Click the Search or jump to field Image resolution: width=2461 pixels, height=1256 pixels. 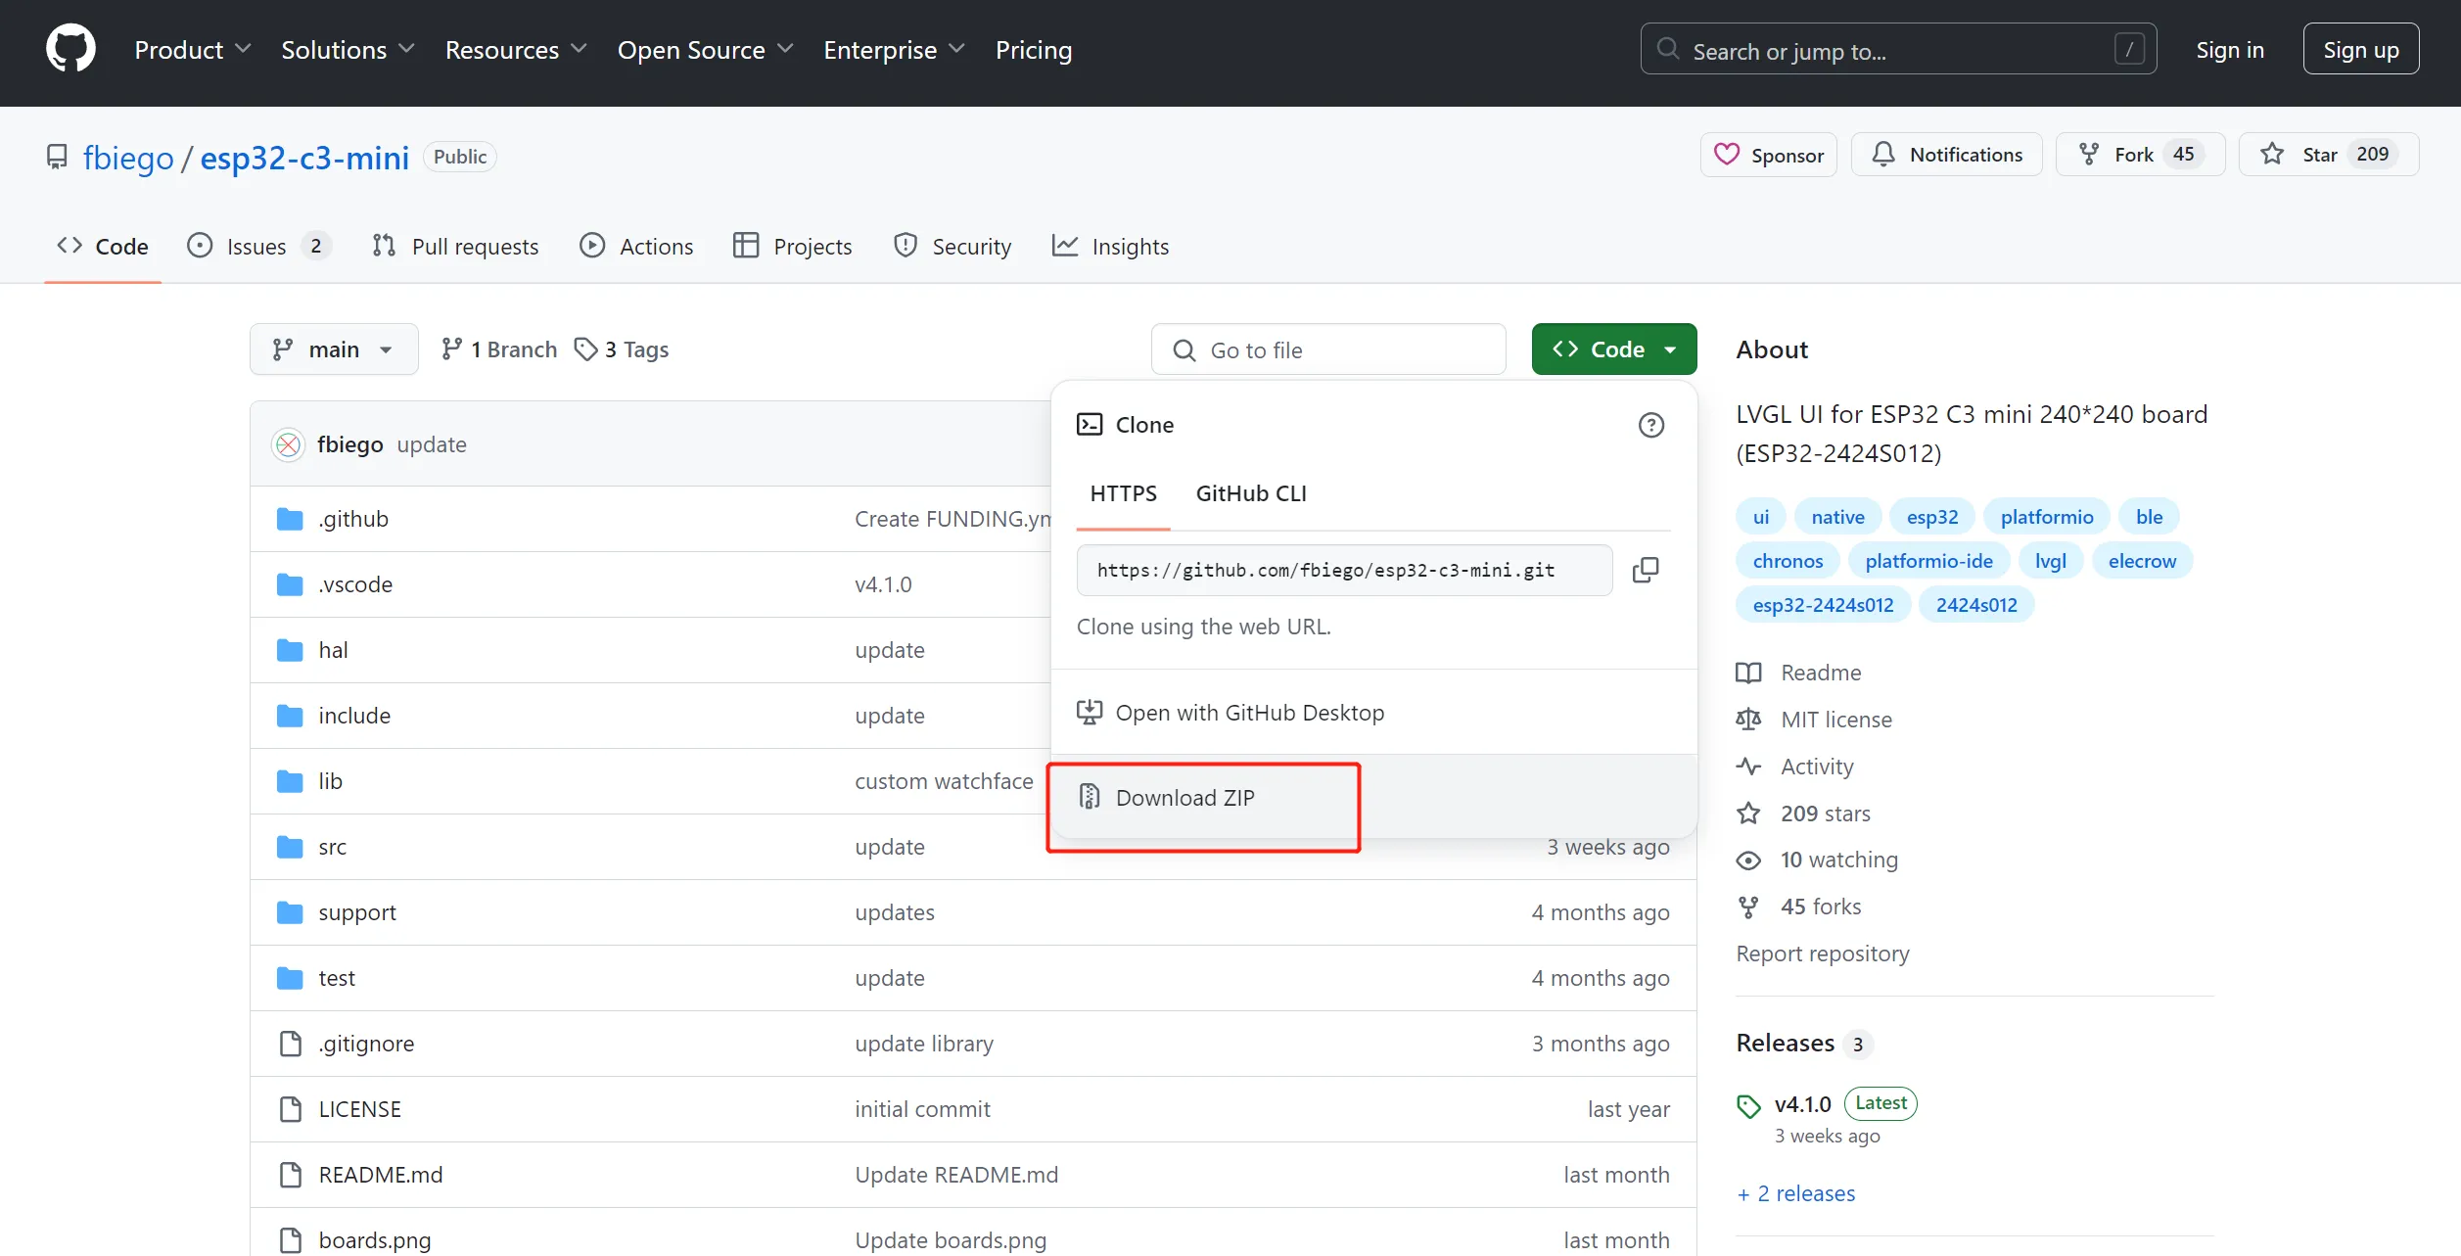pyautogui.click(x=1898, y=49)
